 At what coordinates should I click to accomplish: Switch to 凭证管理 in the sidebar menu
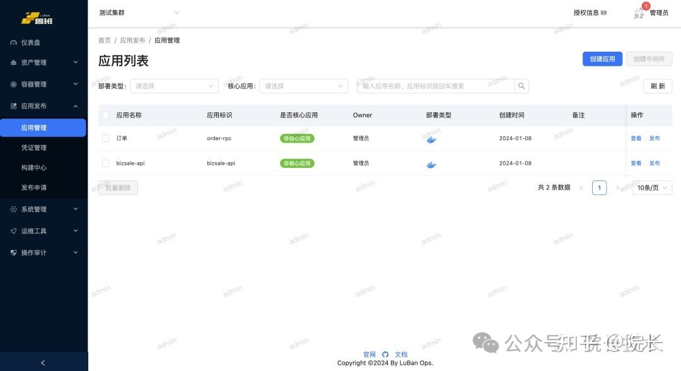[x=44, y=147]
